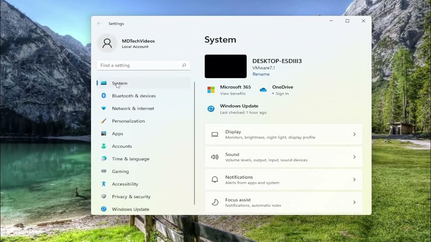Open Focus assist automatic rules card
The height and width of the screenshot is (242, 431).
click(x=284, y=202)
